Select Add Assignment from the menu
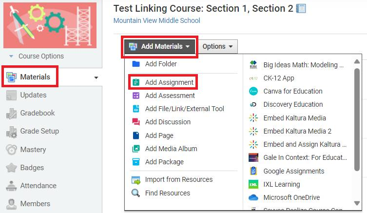This screenshot has height=213, width=367. (169, 82)
